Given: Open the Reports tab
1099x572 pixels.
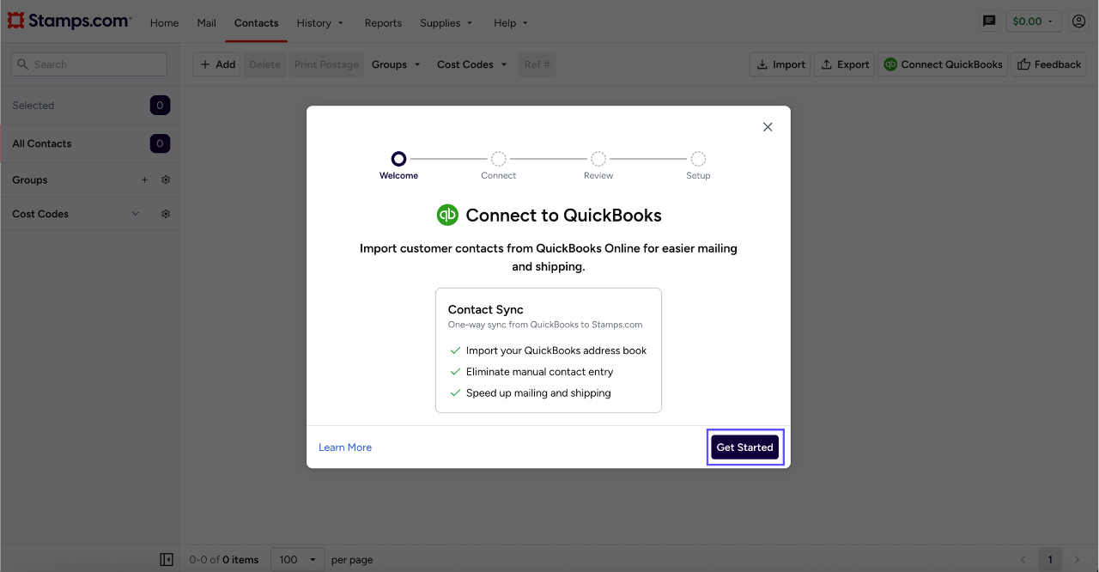Looking at the screenshot, I should tap(383, 23).
